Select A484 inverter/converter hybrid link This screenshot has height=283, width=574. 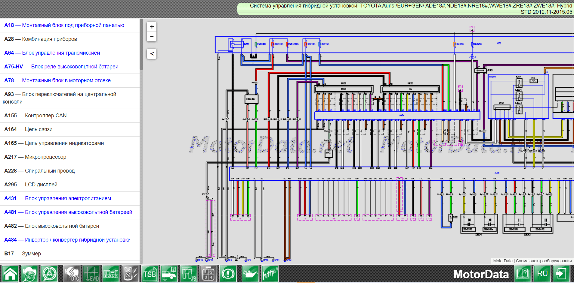(67, 240)
